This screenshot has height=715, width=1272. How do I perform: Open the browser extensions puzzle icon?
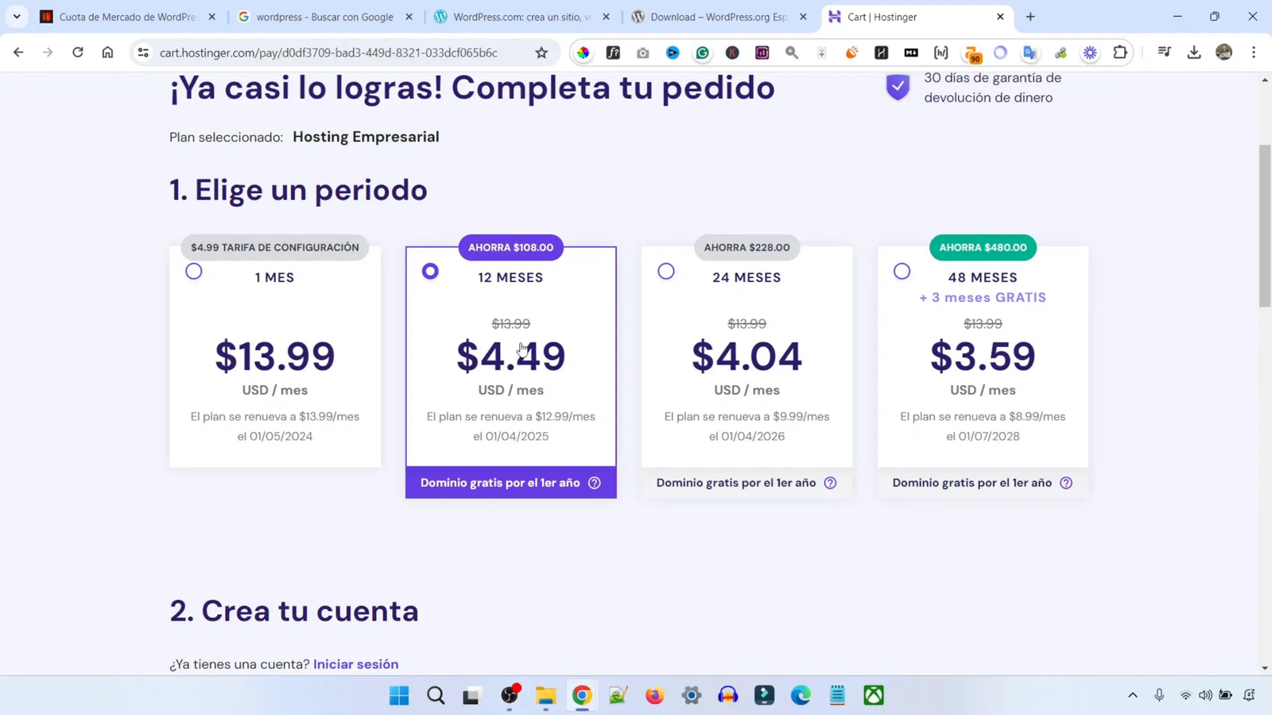1121,52
